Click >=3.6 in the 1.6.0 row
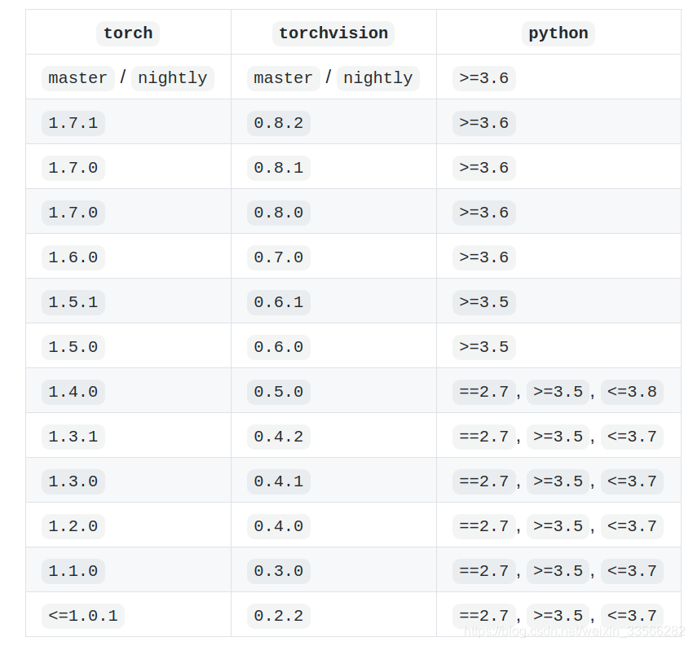The height and width of the screenshot is (646, 693). pos(484,258)
